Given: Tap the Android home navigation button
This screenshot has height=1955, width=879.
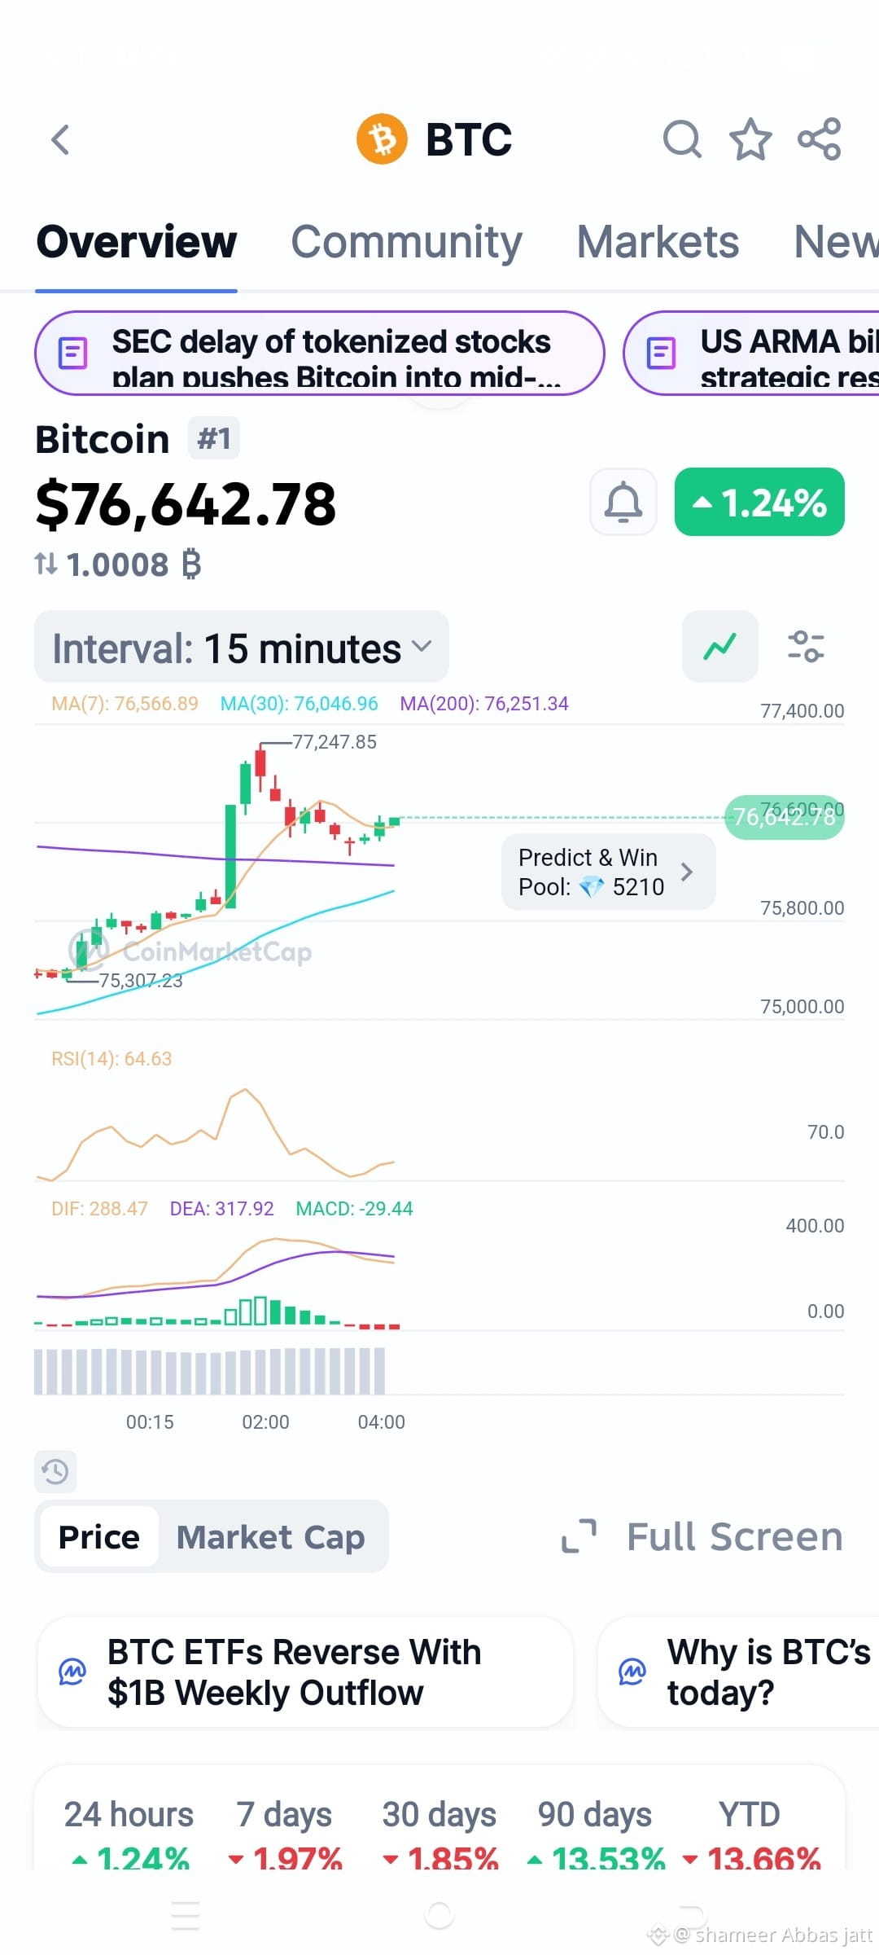Looking at the screenshot, I should [x=439, y=1914].
